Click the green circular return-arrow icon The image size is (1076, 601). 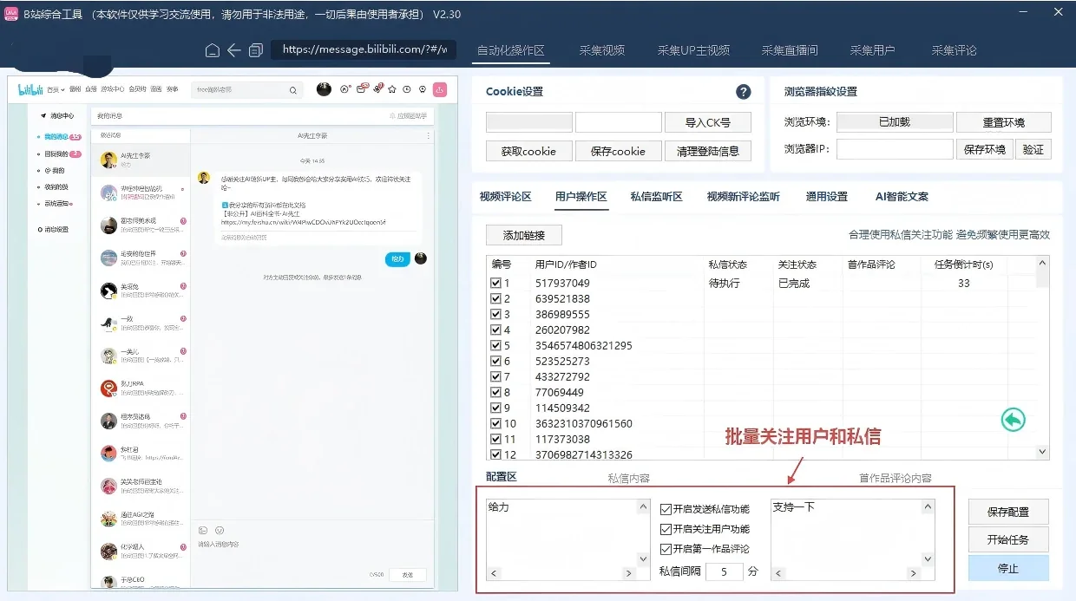tap(1013, 420)
